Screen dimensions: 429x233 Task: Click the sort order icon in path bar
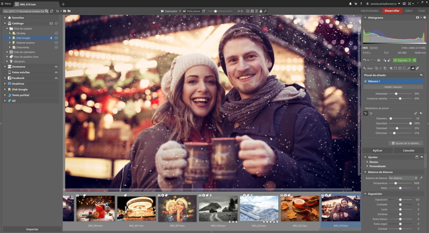pyautogui.click(x=58, y=11)
